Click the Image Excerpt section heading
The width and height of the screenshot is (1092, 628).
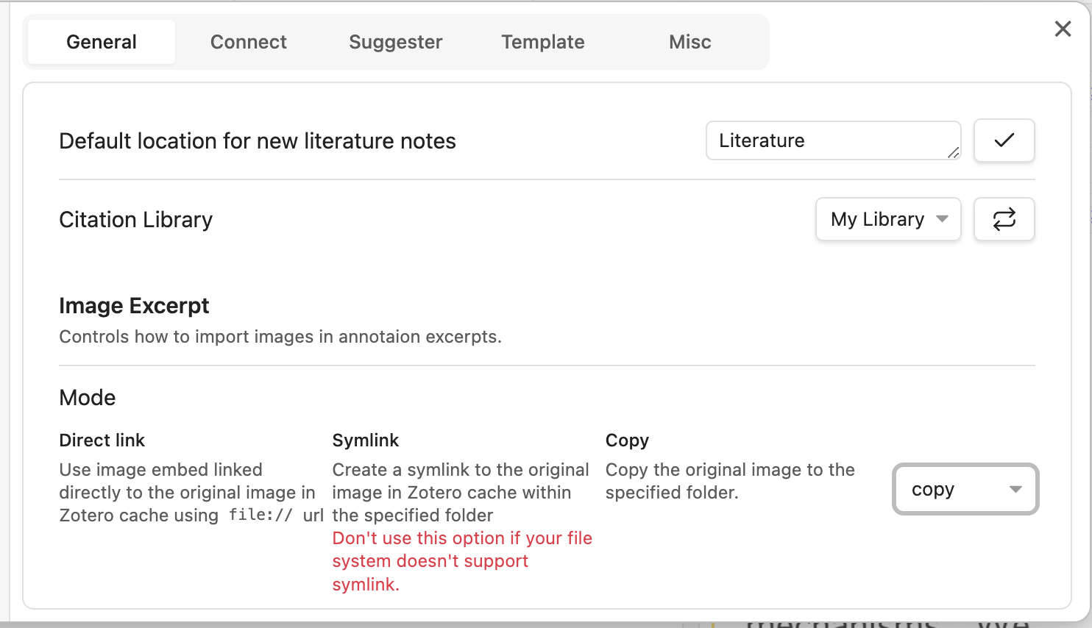click(x=134, y=305)
